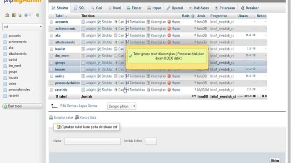The width and height of the screenshot is (291, 163).
Task: Click the green reload icon in sidebar
Action: click(38, 15)
